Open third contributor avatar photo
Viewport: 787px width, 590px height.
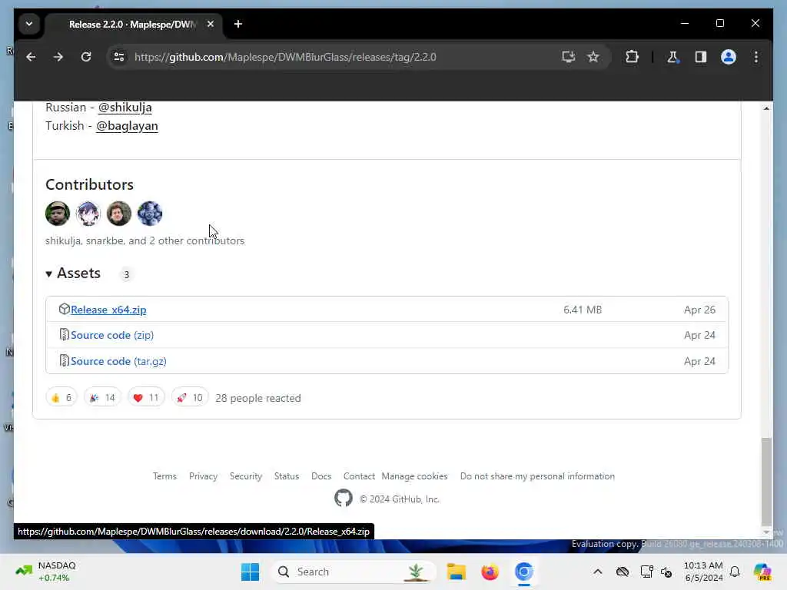click(119, 214)
